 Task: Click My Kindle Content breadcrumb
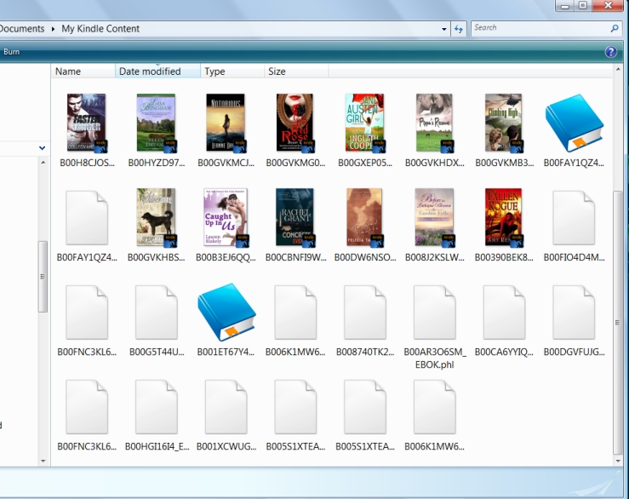(100, 29)
